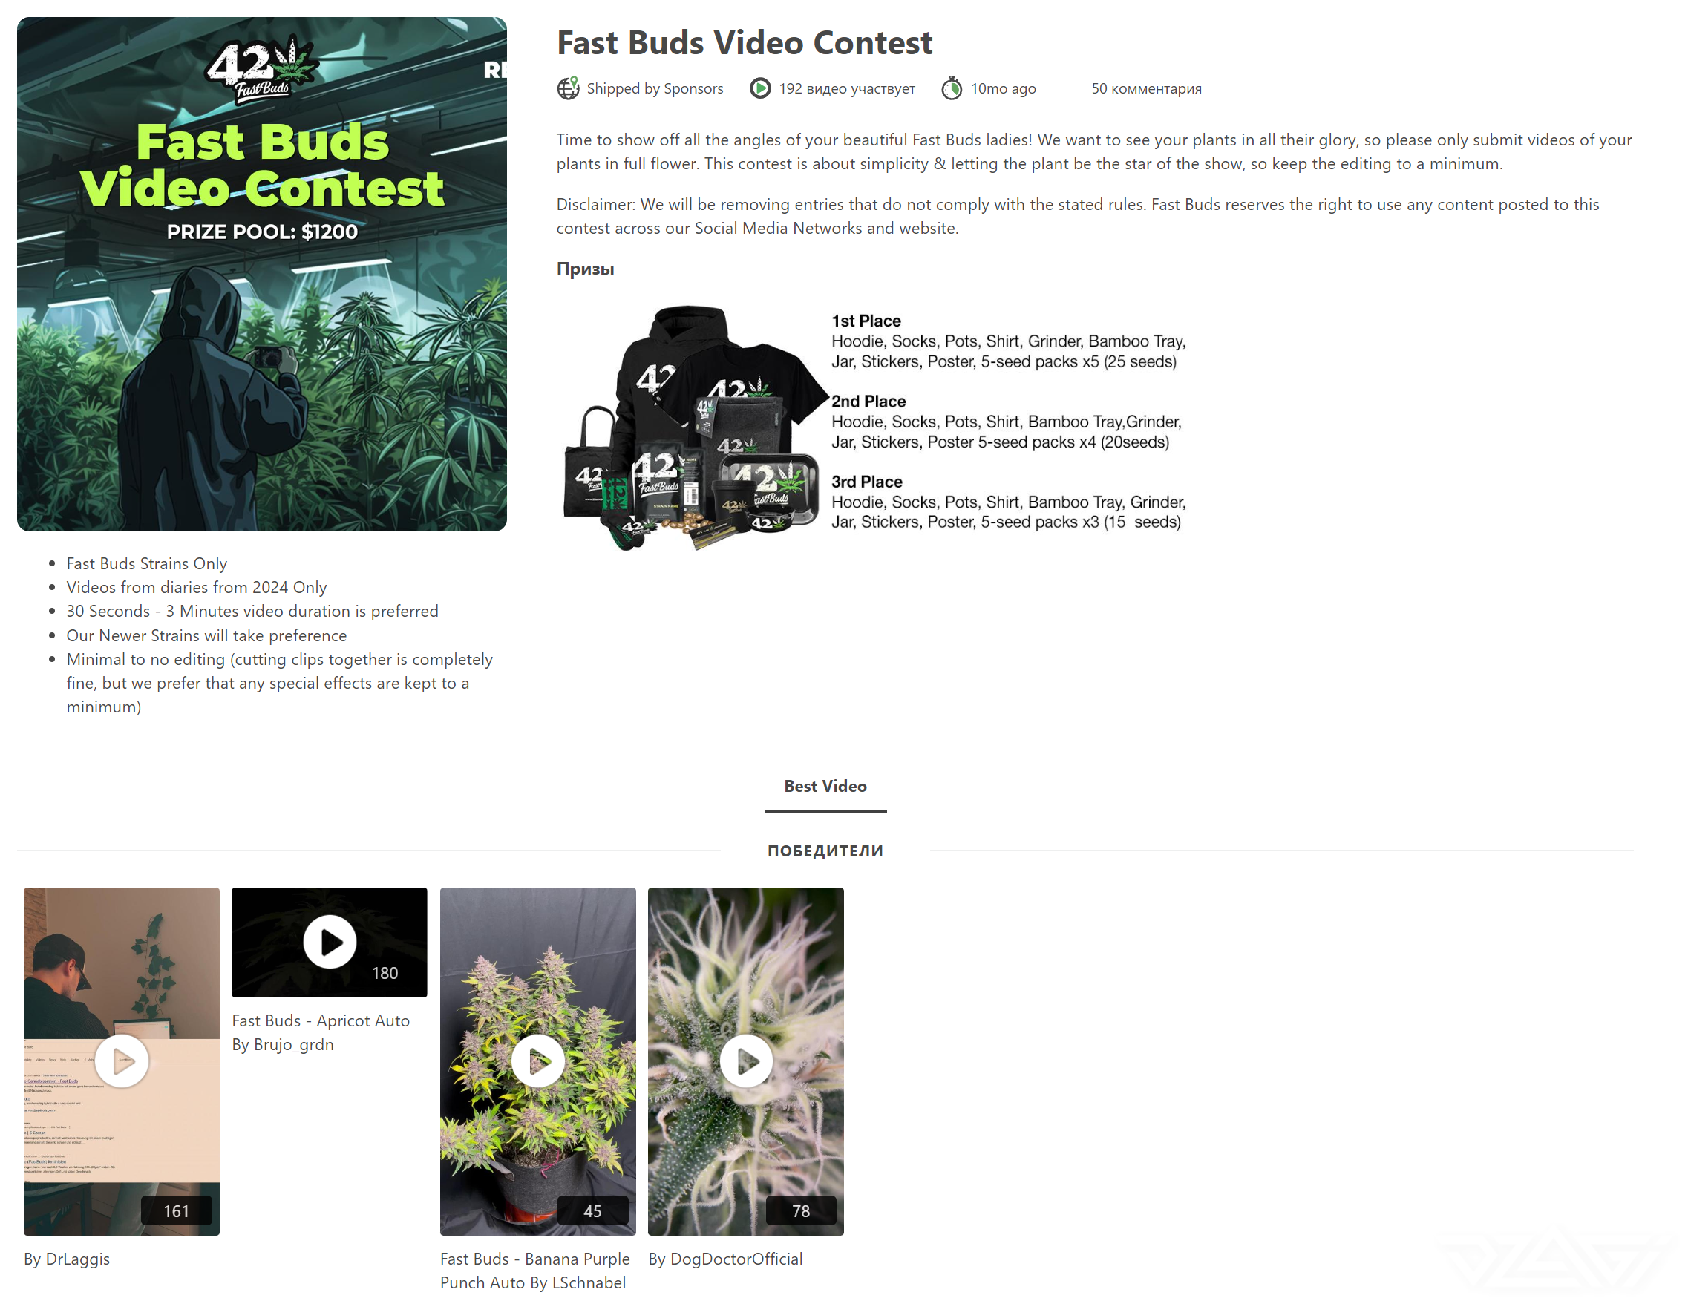Screen dimensions: 1688x1301
Task: Play the DrLaggis winner video
Action: tap(122, 1061)
